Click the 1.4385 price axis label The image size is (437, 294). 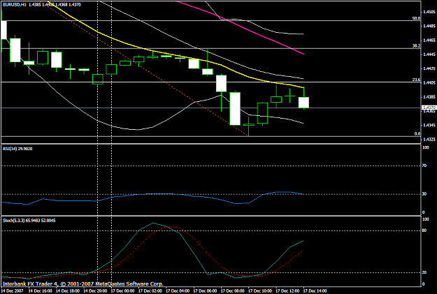[x=429, y=97]
